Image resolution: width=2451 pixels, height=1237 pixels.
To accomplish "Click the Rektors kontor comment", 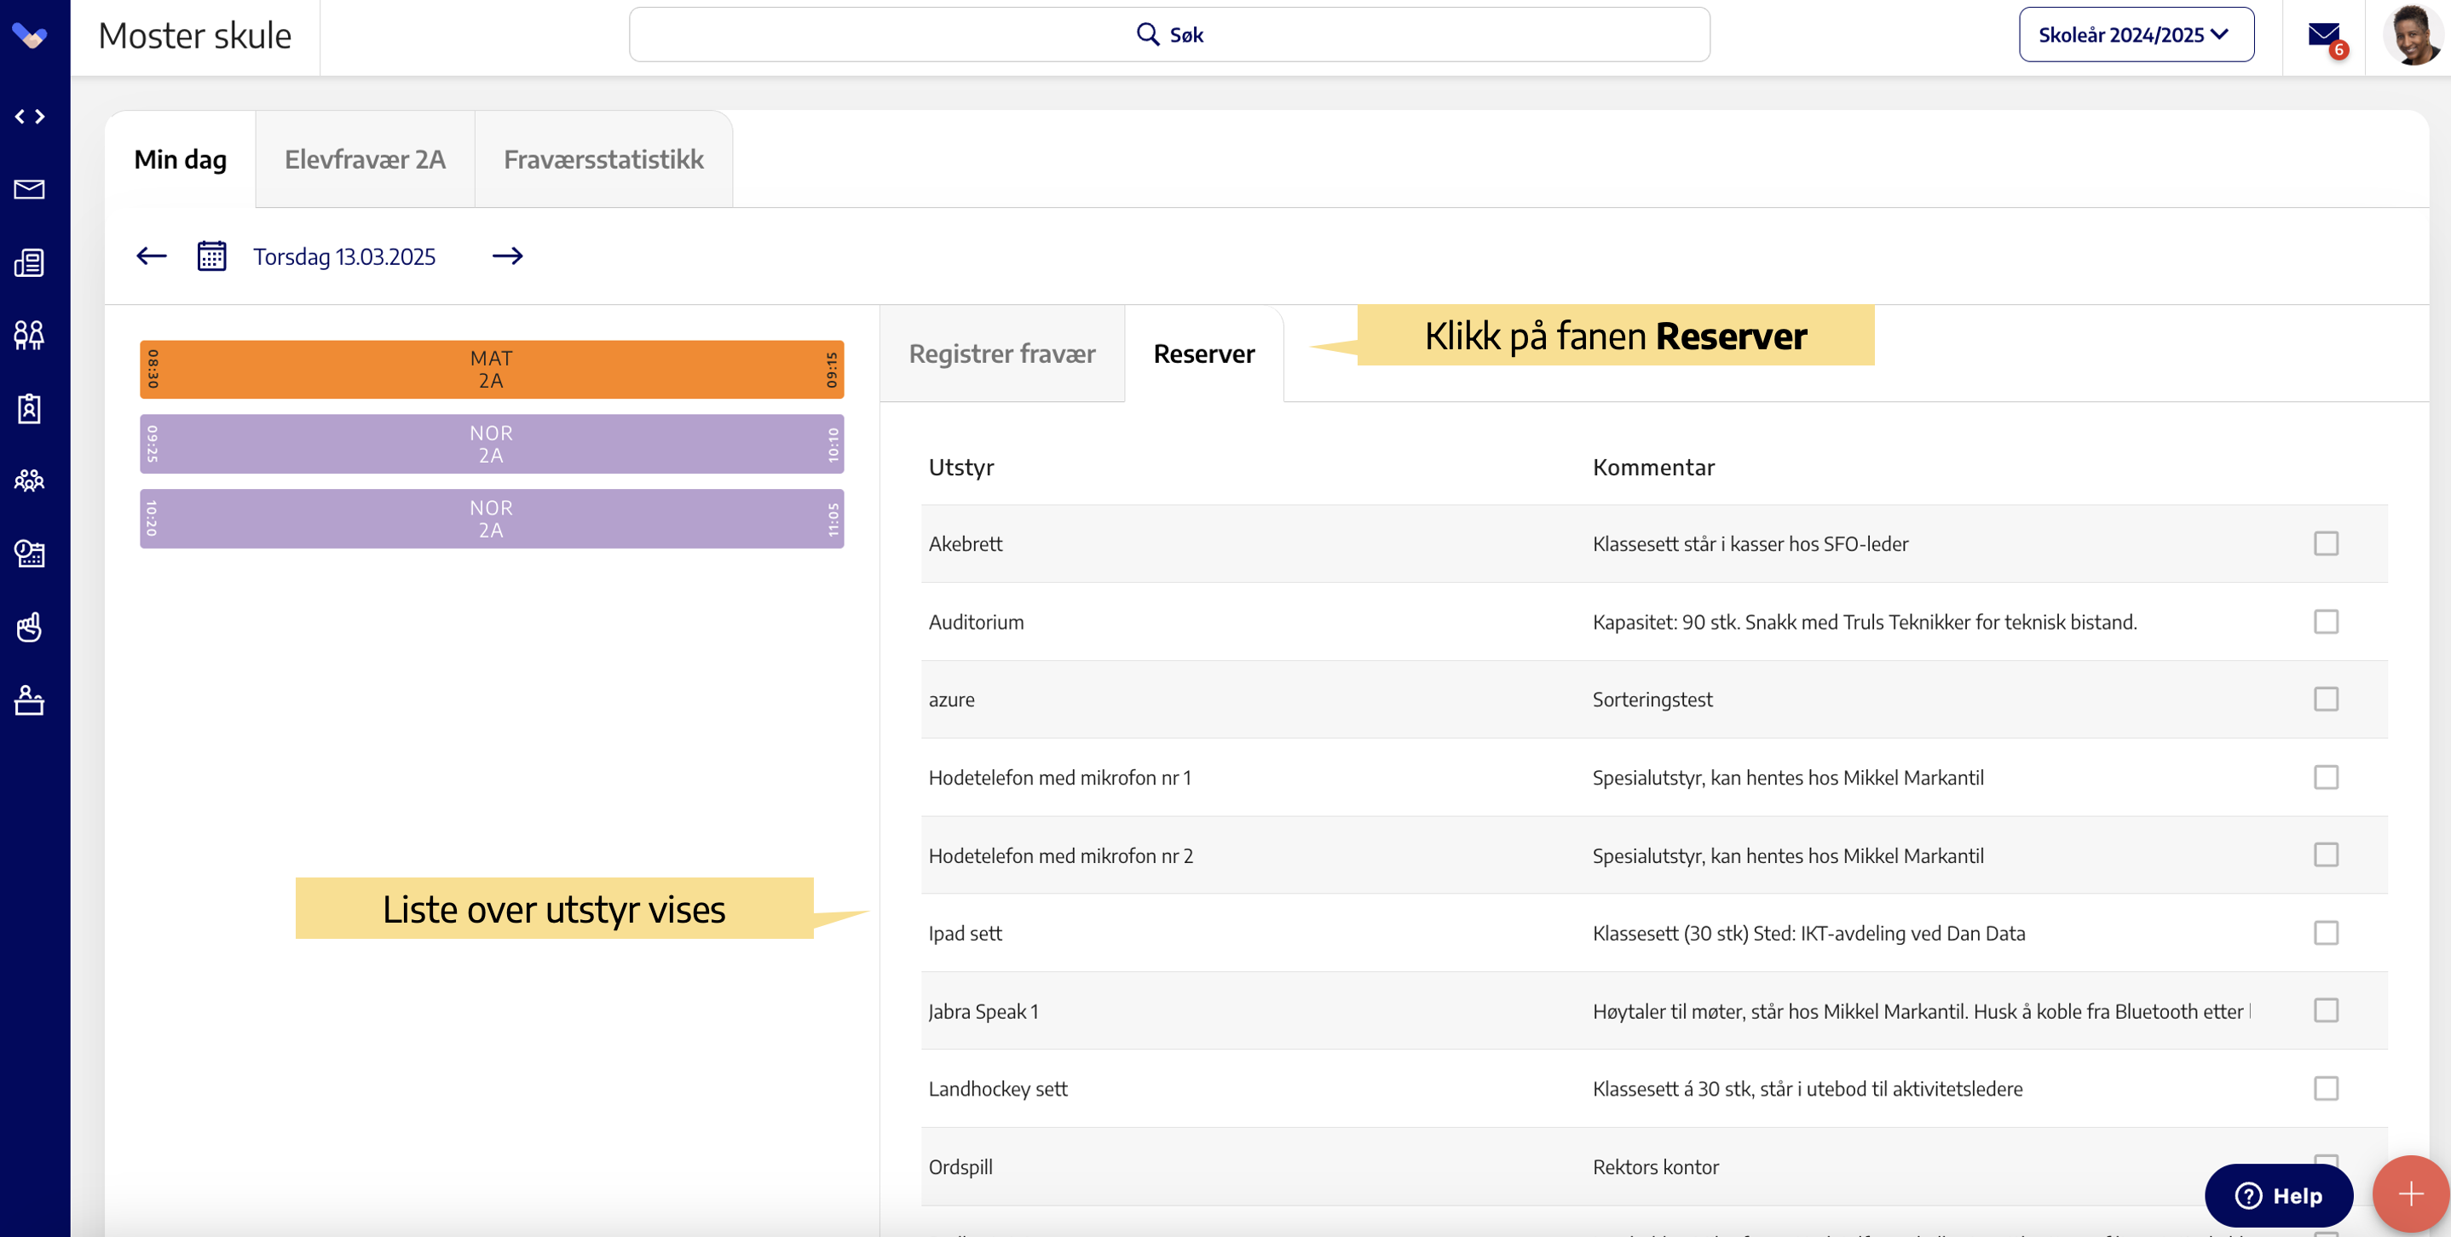I will click(1656, 1166).
